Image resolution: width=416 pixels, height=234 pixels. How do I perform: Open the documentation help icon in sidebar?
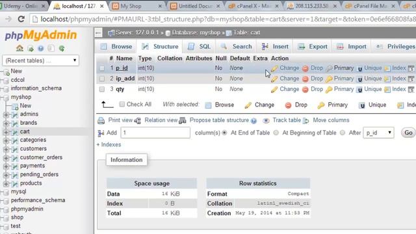[40, 49]
